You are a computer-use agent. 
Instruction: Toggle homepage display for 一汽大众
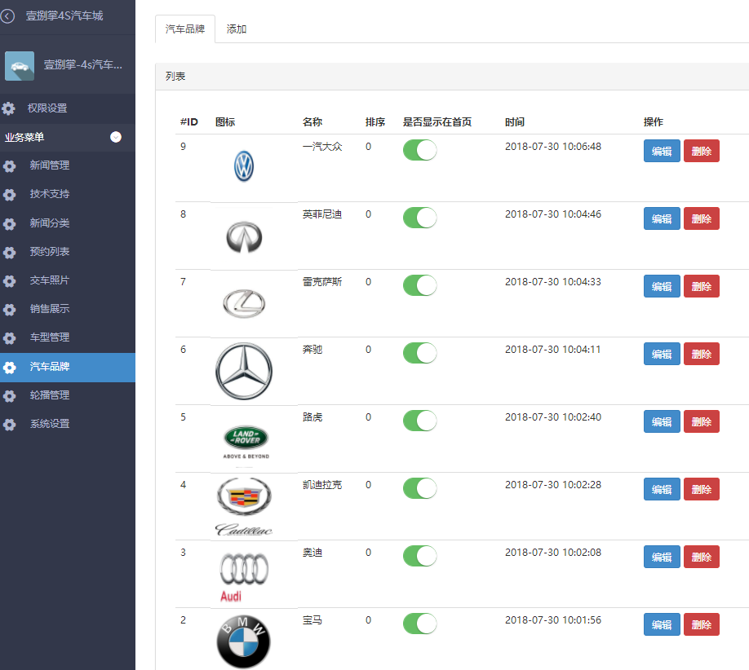[420, 150]
